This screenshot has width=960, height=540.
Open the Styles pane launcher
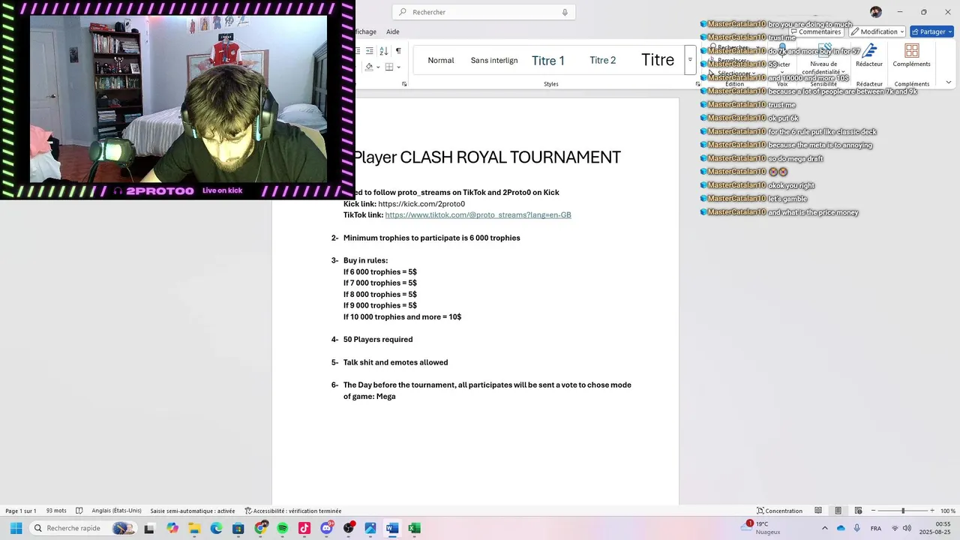pyautogui.click(x=698, y=84)
